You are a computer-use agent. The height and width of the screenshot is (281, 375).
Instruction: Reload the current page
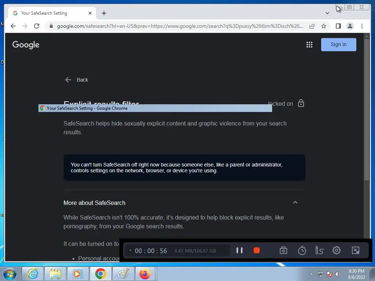click(37, 26)
